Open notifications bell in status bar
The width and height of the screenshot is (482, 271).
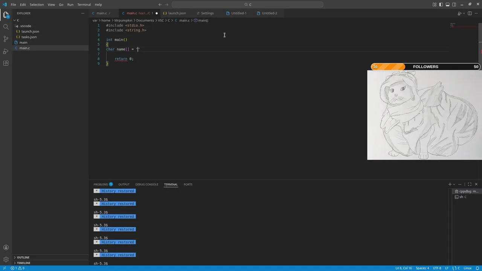(477, 268)
